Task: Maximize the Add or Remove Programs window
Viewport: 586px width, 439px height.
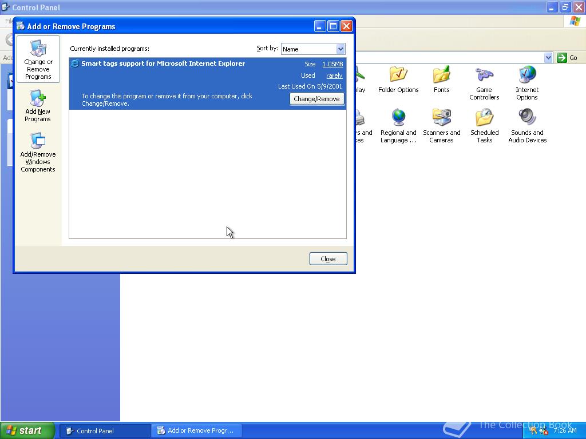Action: tap(333, 26)
